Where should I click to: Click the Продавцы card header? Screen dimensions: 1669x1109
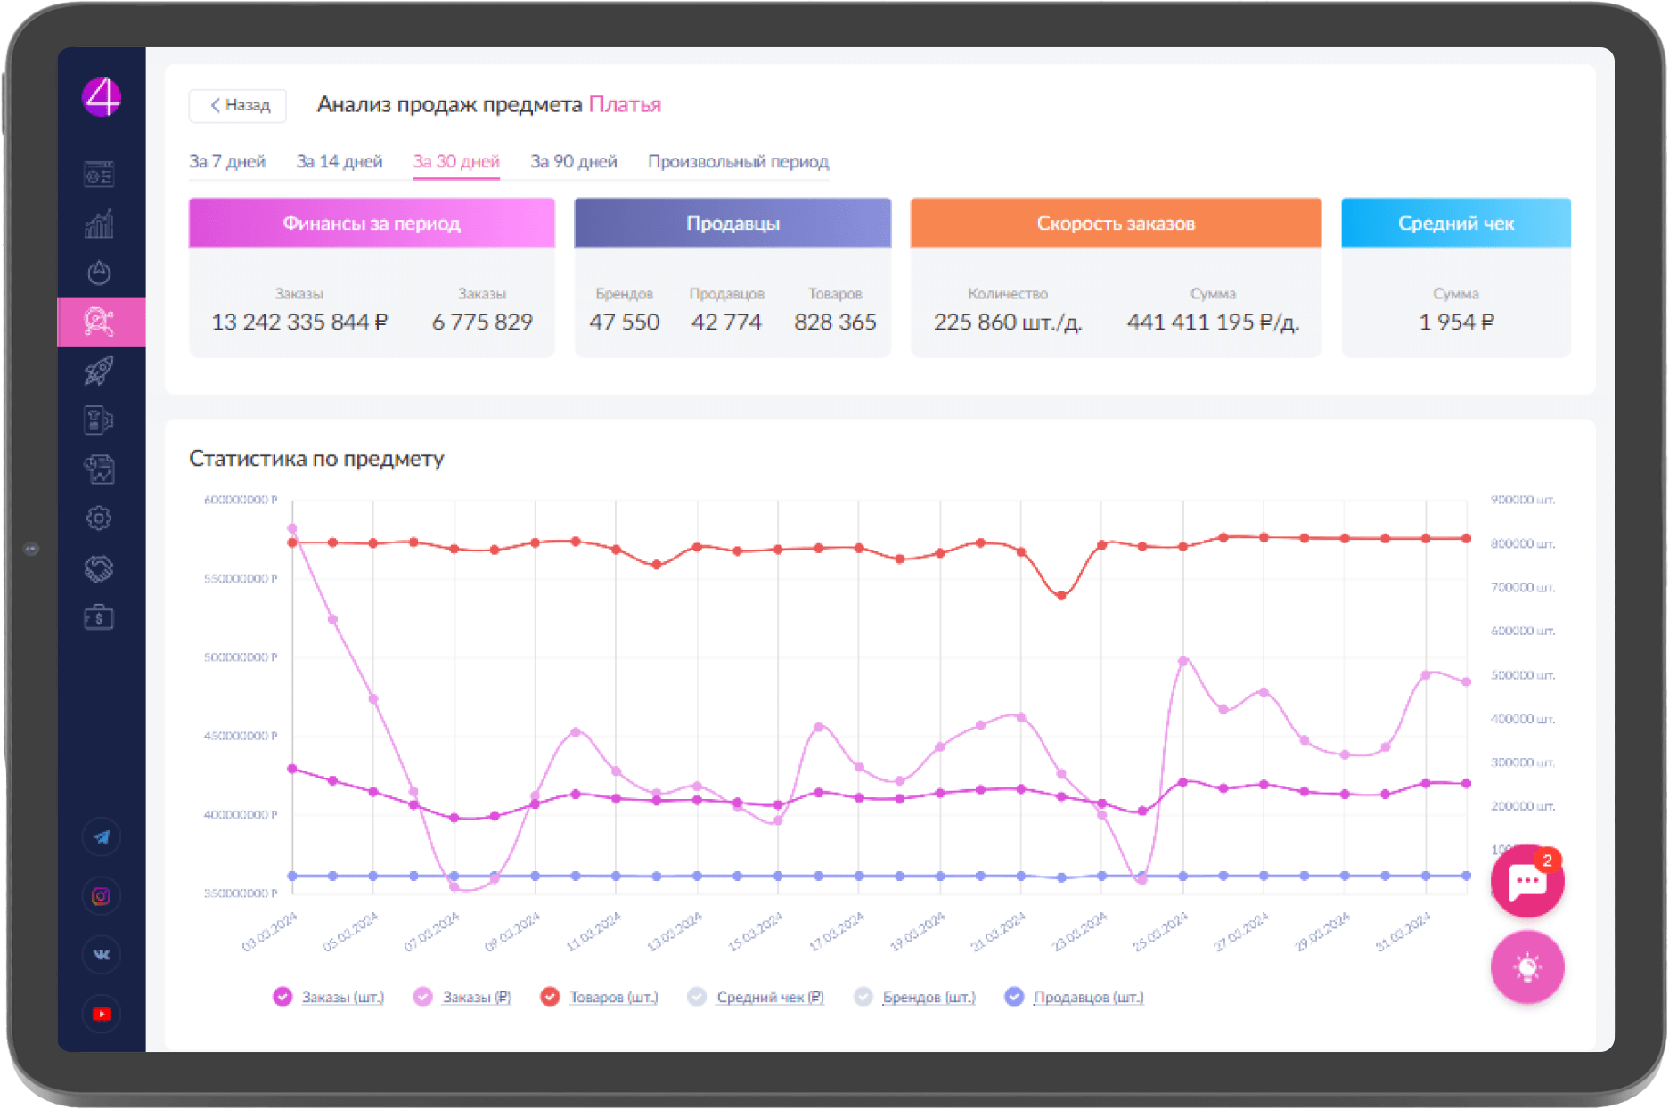732,223
